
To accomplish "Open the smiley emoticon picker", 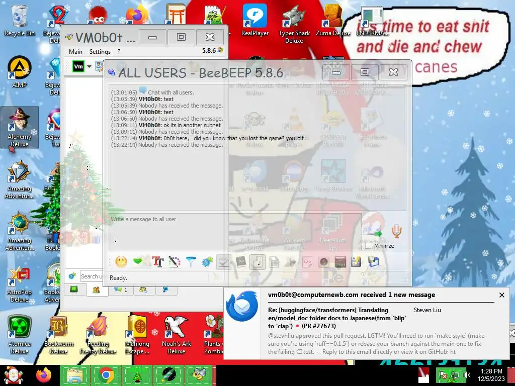I will [121, 262].
